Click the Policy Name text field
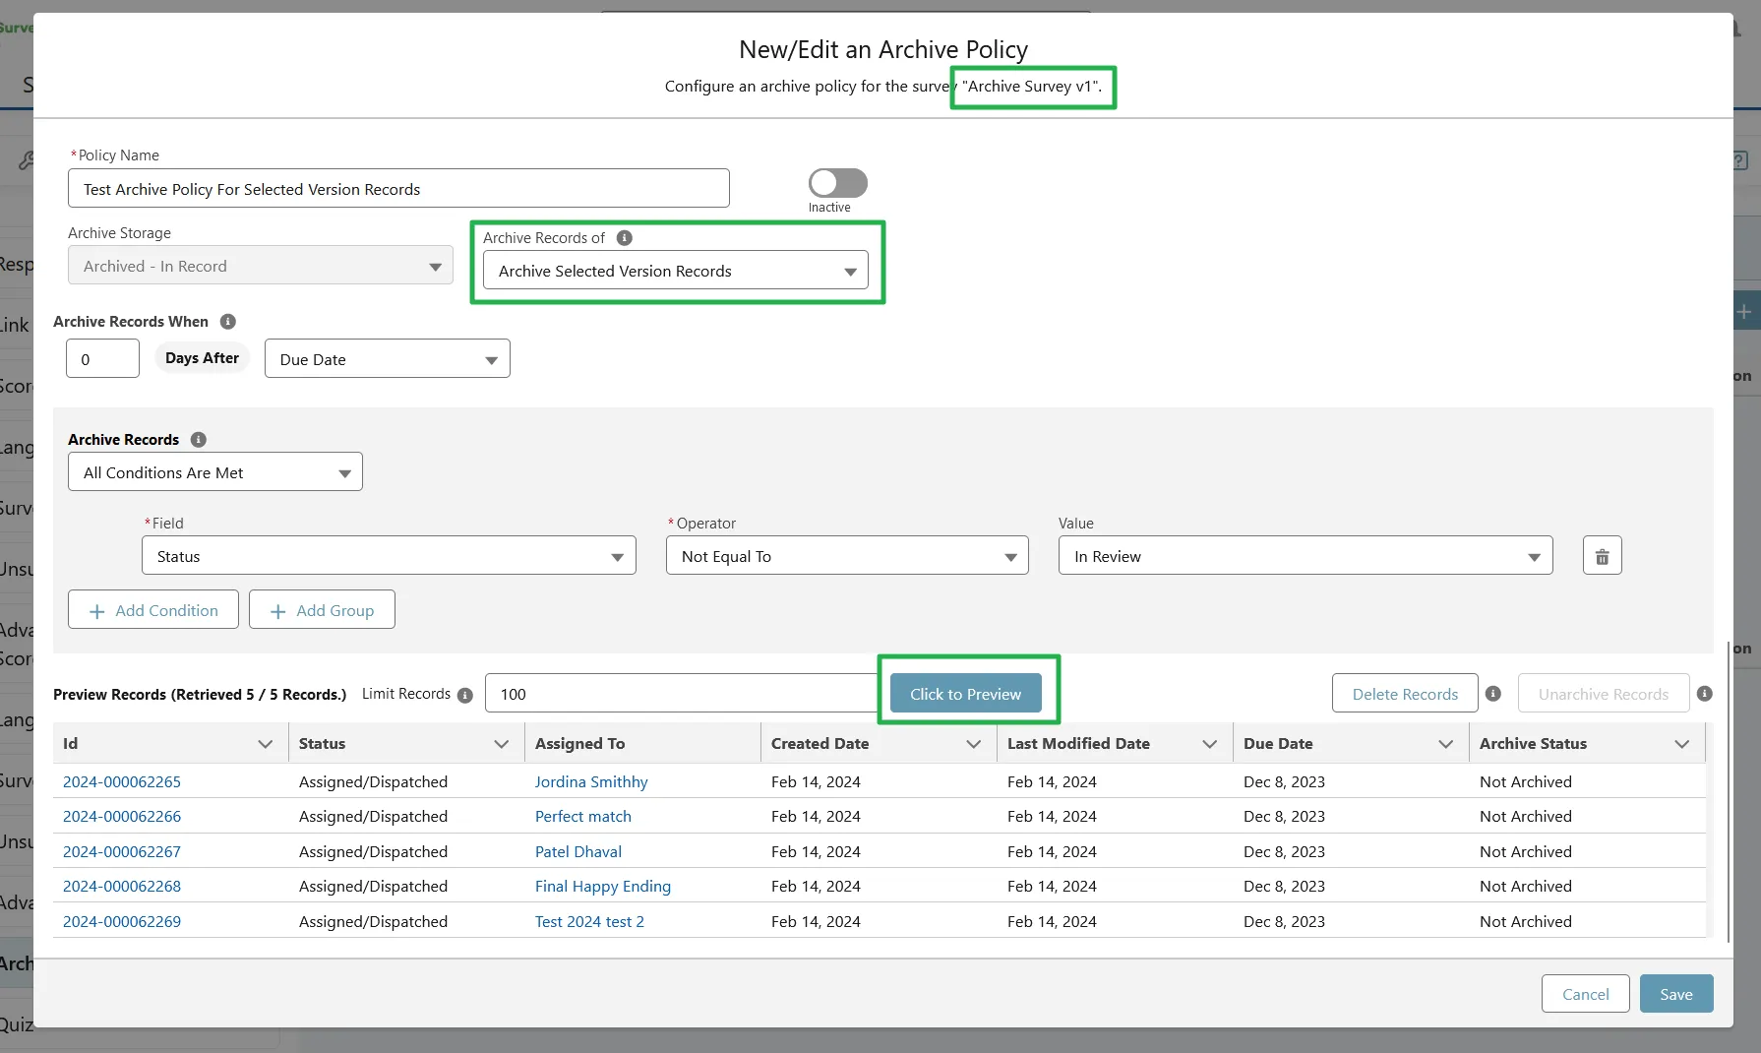This screenshot has width=1761, height=1053. tap(398, 189)
